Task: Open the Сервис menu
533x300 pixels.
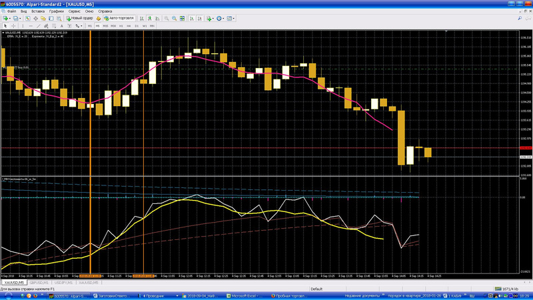Action: tap(76, 11)
